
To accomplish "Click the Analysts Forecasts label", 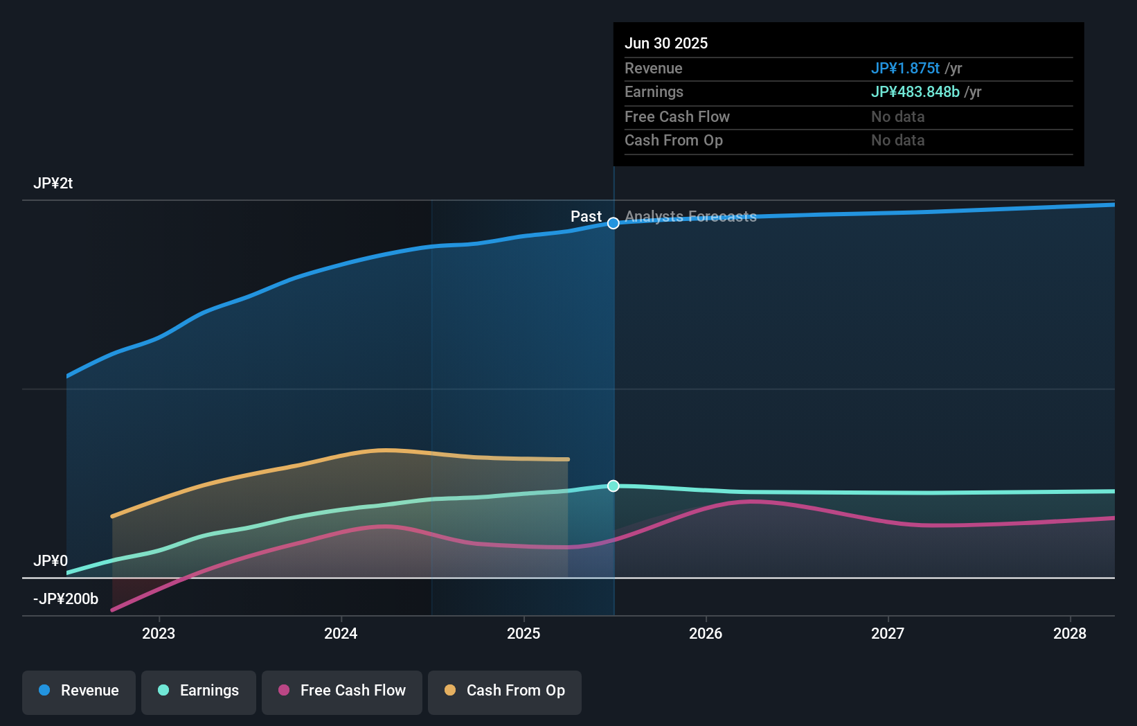I will [x=690, y=217].
